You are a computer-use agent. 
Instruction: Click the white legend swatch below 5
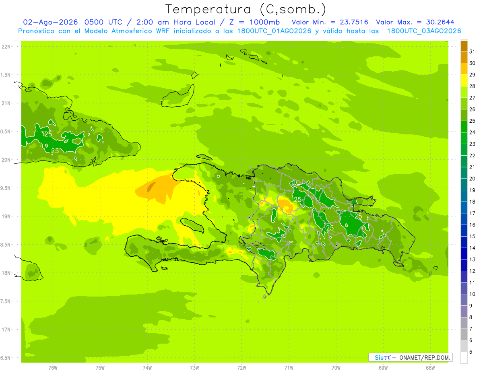click(x=464, y=357)
